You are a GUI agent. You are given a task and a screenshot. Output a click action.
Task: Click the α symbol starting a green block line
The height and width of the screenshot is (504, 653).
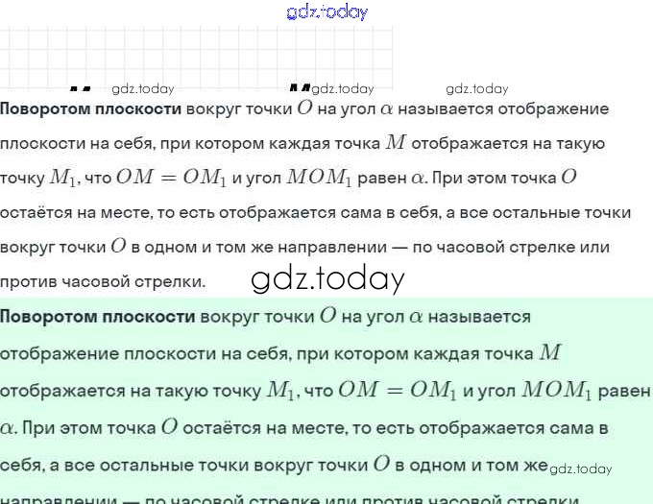click(8, 427)
